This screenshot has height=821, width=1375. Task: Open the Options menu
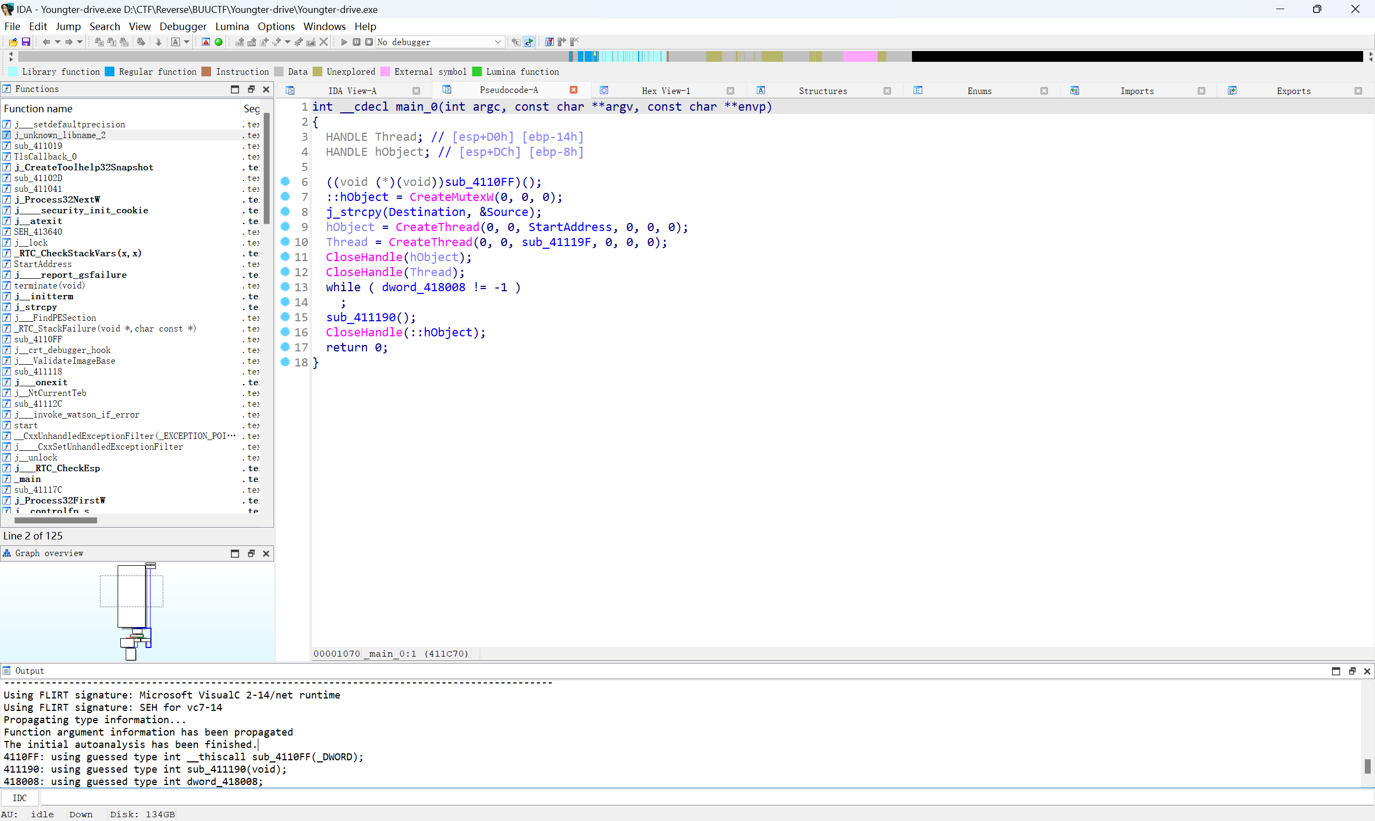(277, 26)
